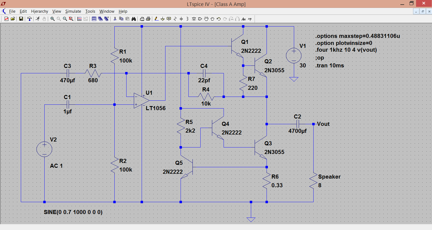
Task: Zoom to fit full extents
Action: [x=71, y=19]
